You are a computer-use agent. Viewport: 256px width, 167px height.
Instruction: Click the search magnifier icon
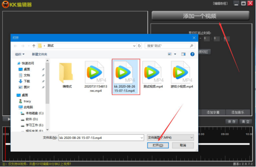[191, 46]
